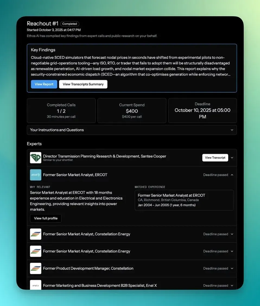The height and width of the screenshot is (306, 260).
Task: Select the Deadline card
Action: pos(202,111)
